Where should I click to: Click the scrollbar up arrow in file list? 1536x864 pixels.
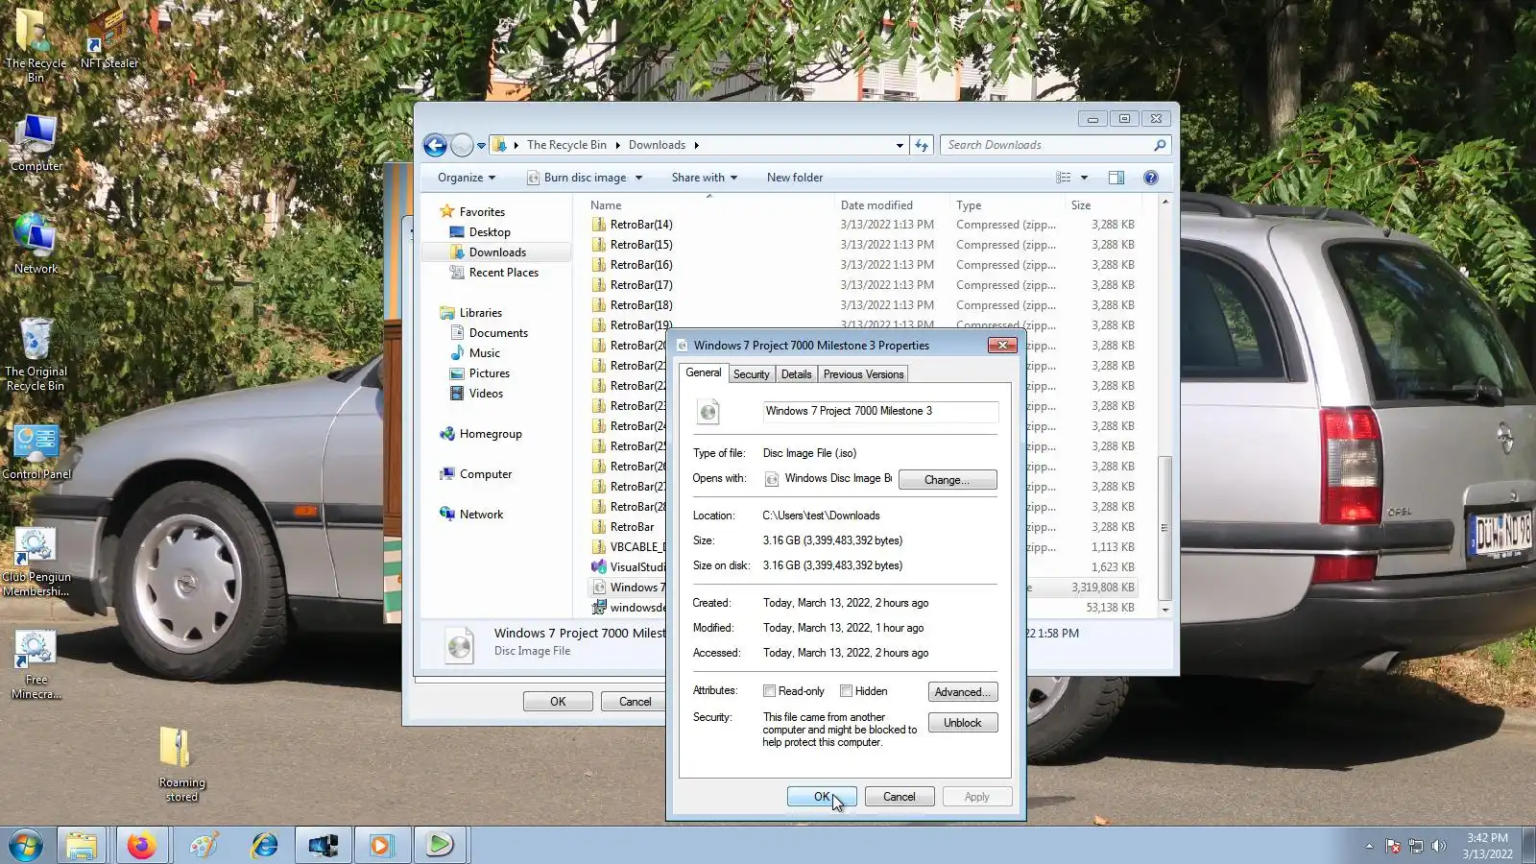pyautogui.click(x=1164, y=203)
